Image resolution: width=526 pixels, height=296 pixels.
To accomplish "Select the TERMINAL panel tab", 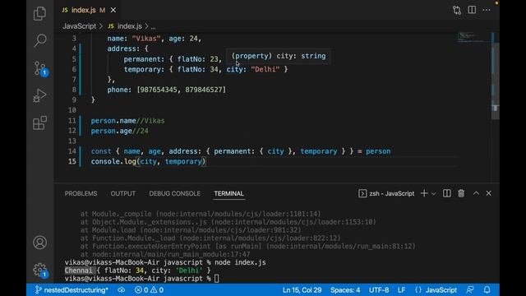I will click(228, 194).
